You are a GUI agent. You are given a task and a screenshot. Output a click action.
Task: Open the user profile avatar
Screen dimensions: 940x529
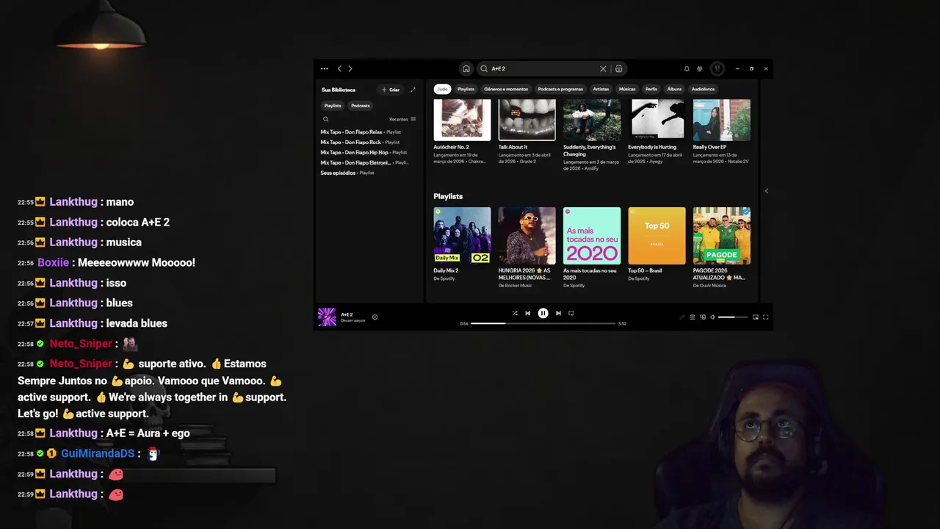point(717,69)
